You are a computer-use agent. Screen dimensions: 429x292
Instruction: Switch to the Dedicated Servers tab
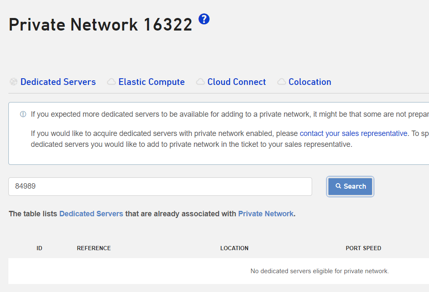coord(58,82)
